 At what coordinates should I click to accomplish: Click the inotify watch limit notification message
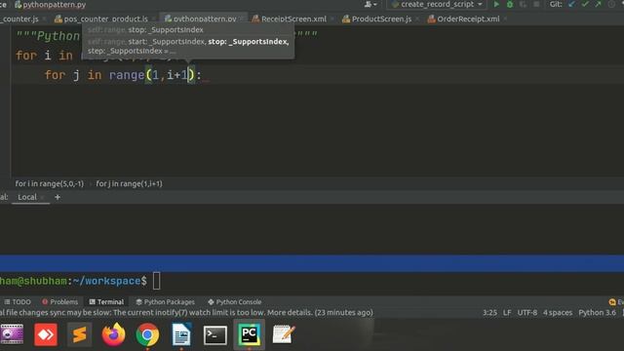186,313
